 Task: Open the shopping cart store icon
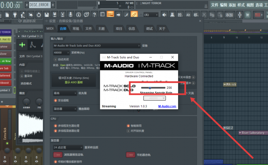coord(248,15)
